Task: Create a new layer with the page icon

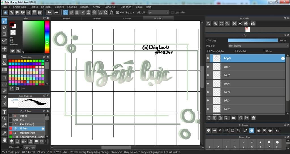Action: tap(209, 118)
